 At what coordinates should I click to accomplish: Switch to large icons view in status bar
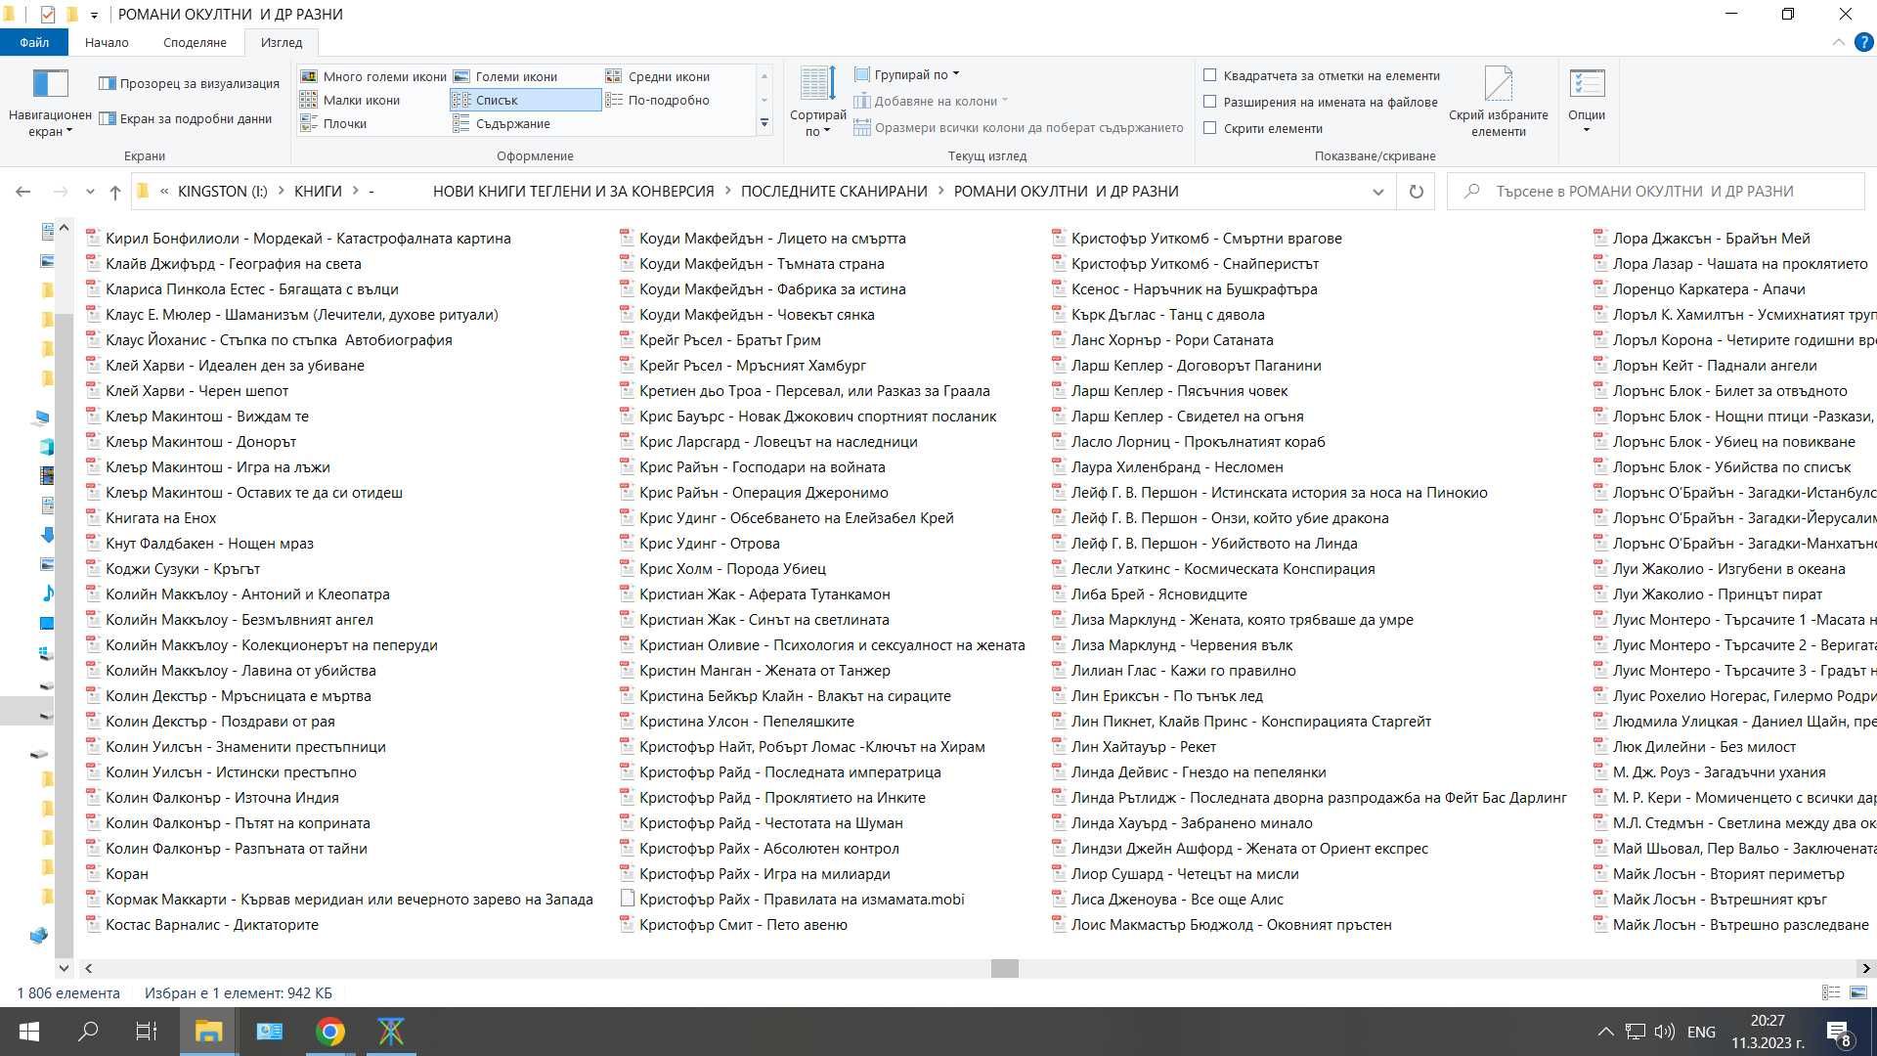1857,992
